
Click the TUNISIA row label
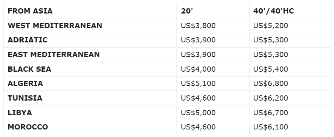(x=25, y=98)
